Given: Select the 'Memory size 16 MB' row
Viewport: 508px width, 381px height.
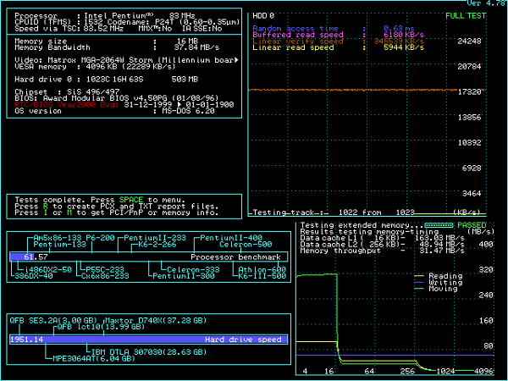Looking at the screenshot, I should coord(107,41).
